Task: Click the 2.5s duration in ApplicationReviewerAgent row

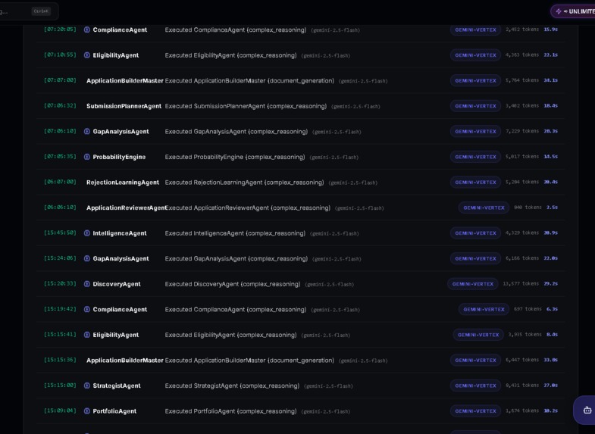Action: (552, 208)
